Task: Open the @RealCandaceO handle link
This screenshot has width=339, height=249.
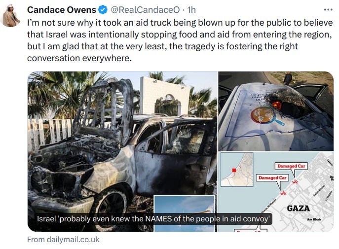Action: (145, 10)
